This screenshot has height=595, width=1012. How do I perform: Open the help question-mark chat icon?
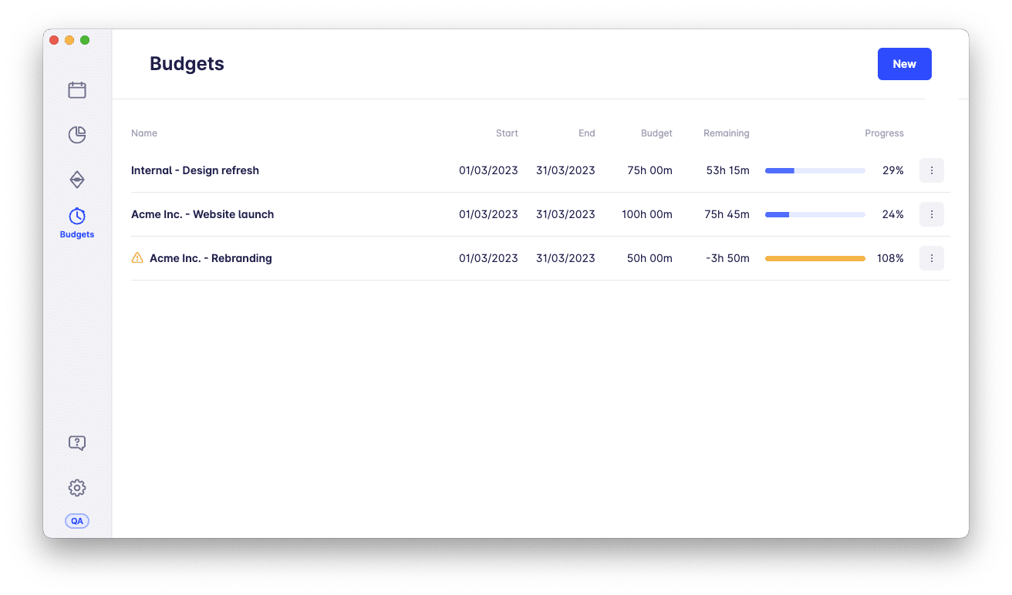pyautogui.click(x=77, y=443)
